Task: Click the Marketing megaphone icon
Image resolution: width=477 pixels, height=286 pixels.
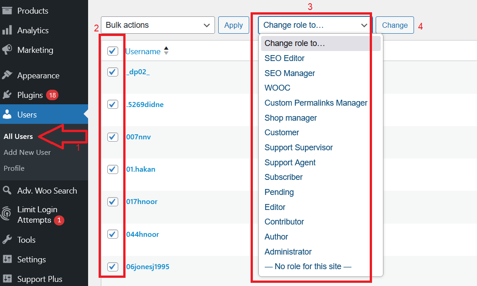Action: click(7, 50)
